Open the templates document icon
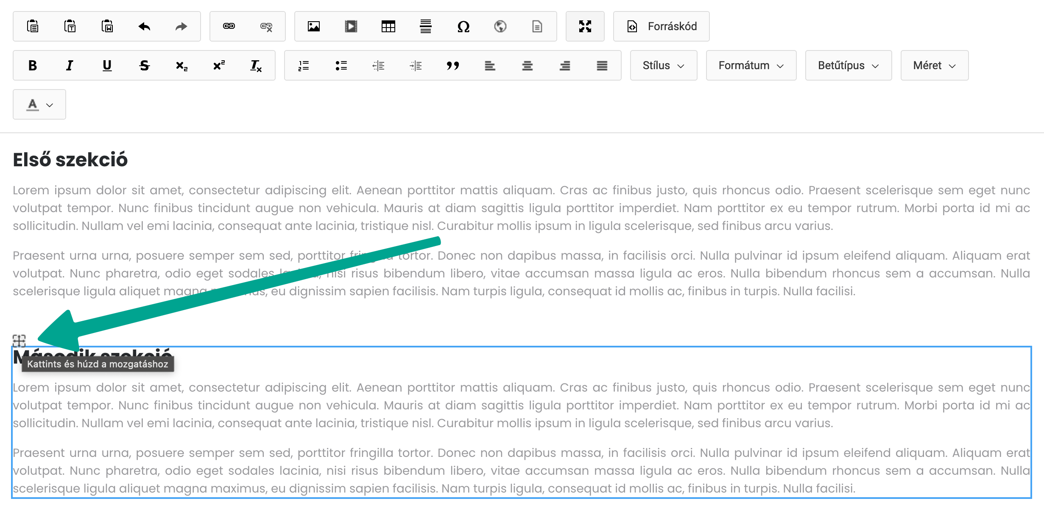The height and width of the screenshot is (532, 1044). (537, 26)
